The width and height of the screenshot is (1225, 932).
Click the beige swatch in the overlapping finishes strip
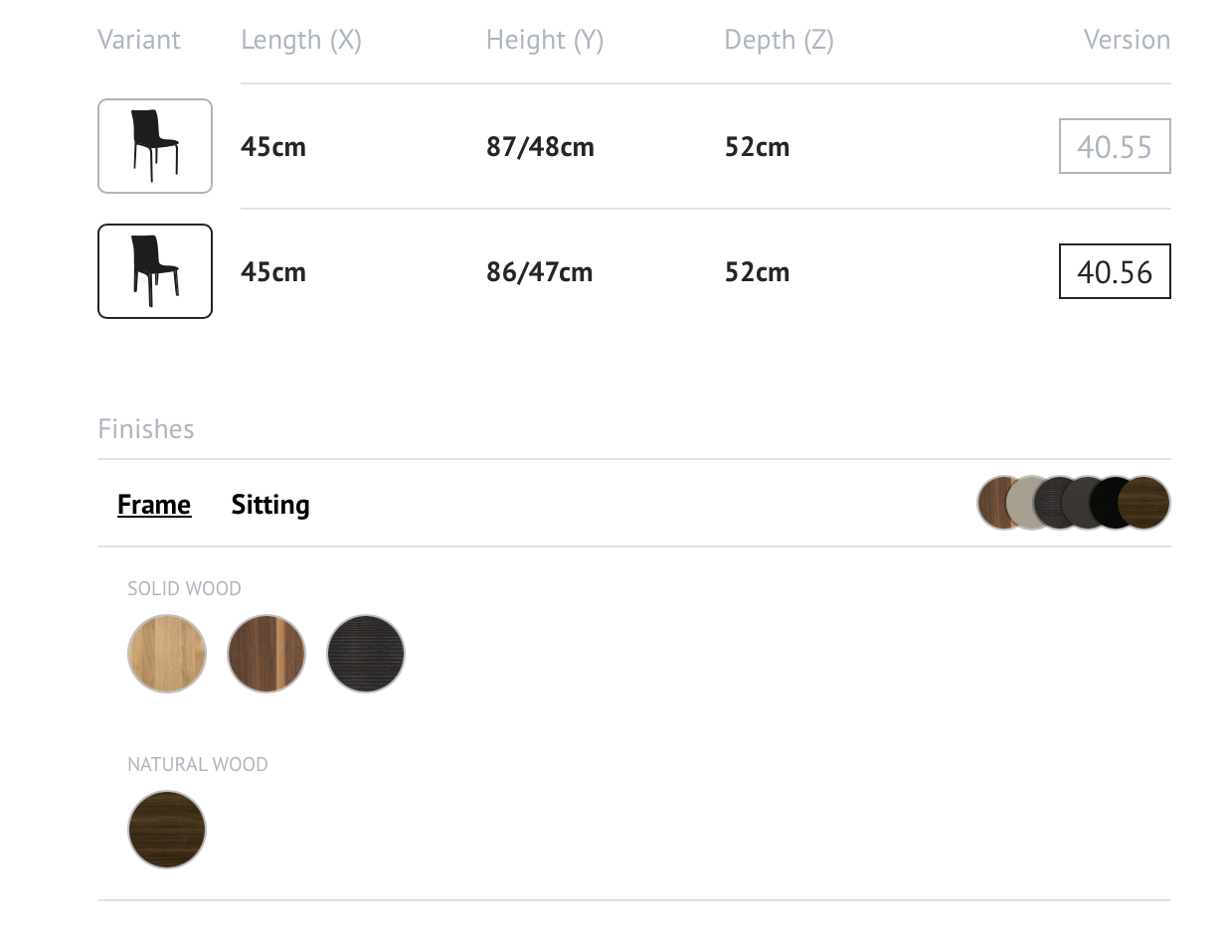1020,503
